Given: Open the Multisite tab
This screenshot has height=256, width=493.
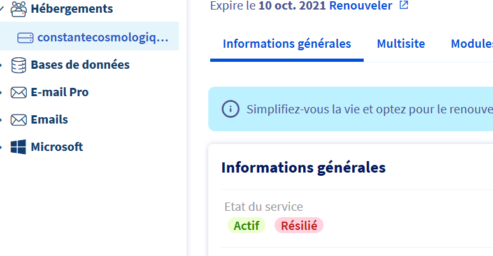Looking at the screenshot, I should pos(401,44).
